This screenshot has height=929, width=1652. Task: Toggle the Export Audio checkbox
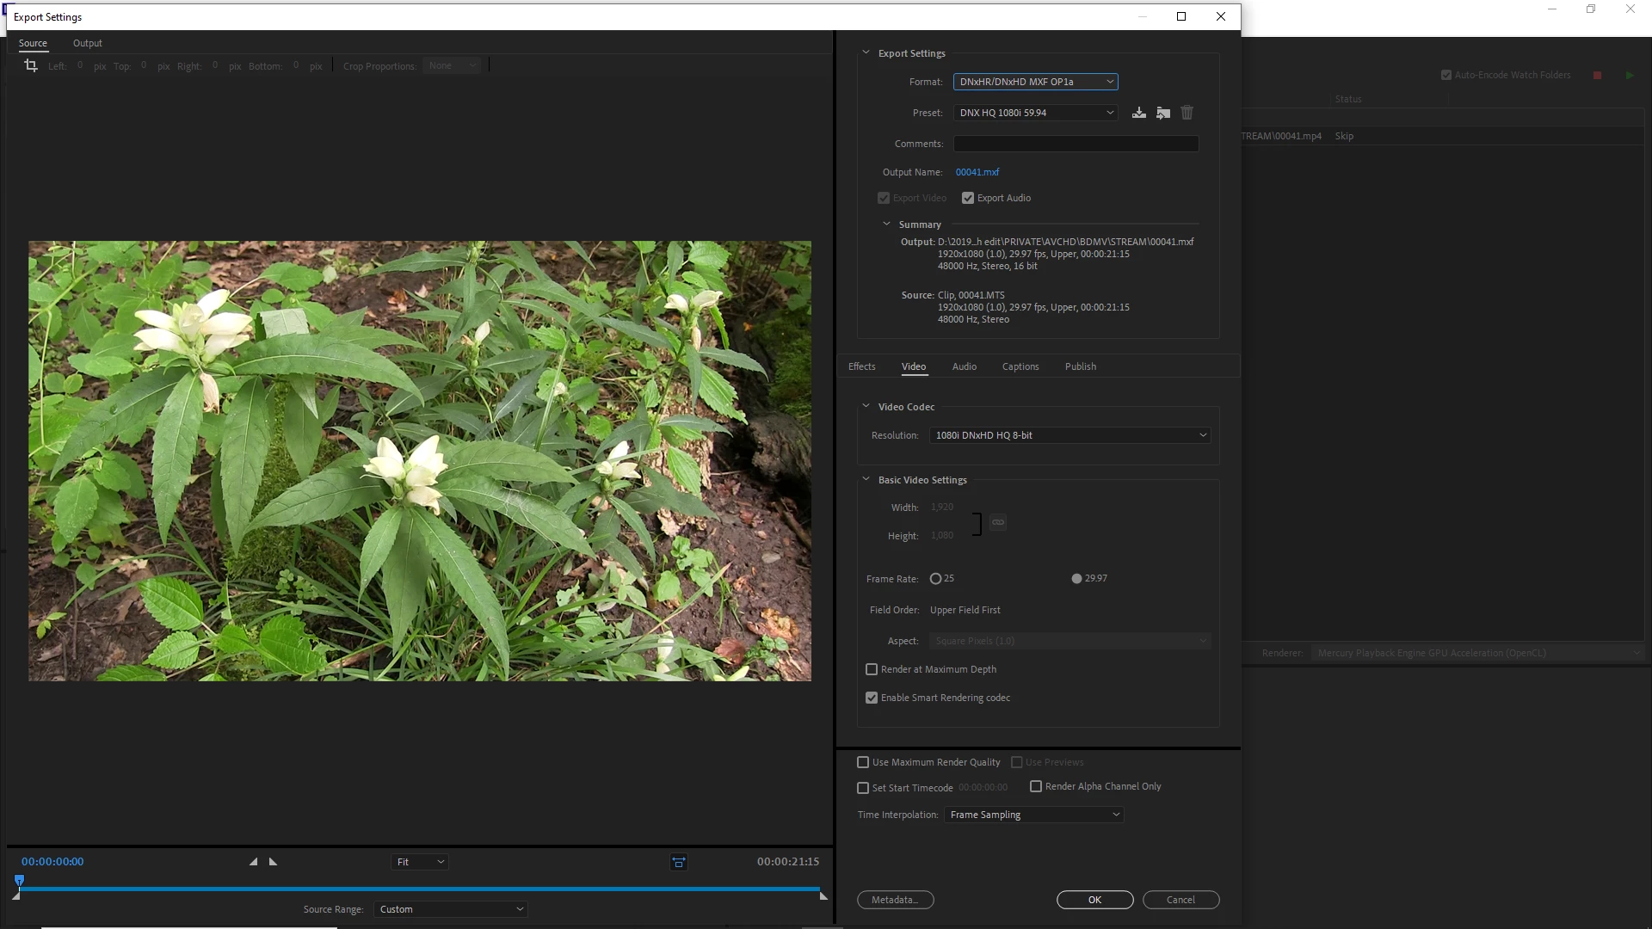pos(968,198)
